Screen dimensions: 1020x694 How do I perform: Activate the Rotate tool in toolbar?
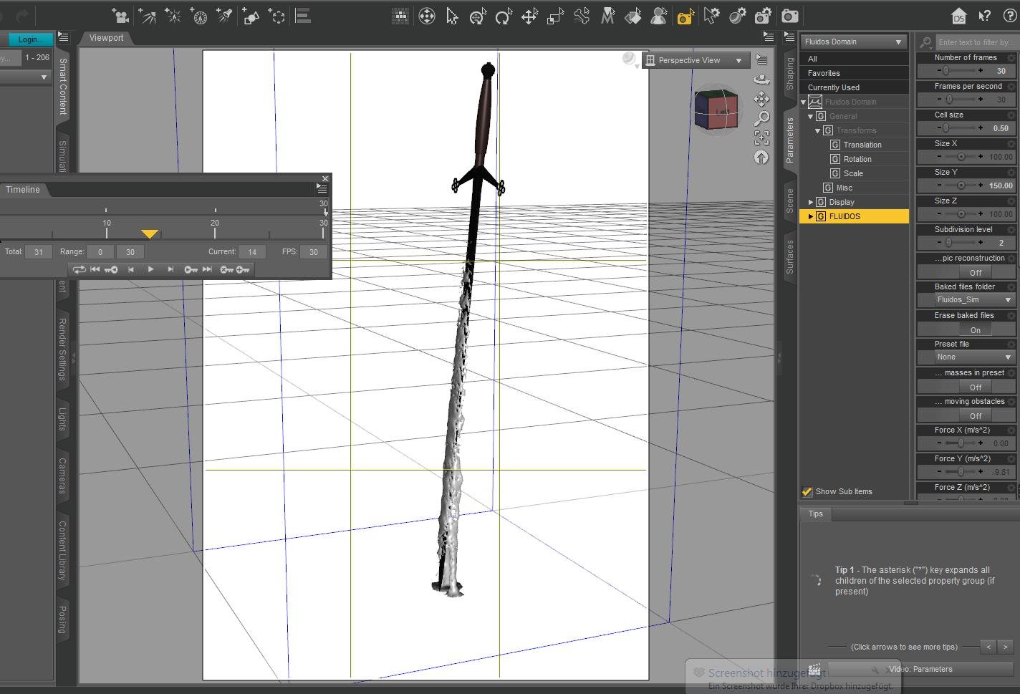pyautogui.click(x=504, y=16)
